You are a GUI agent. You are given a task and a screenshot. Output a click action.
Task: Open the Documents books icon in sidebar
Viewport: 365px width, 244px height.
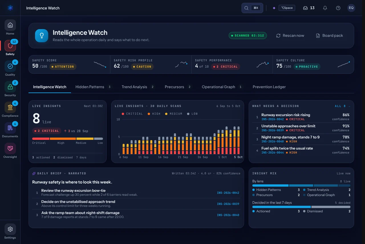click(10, 128)
